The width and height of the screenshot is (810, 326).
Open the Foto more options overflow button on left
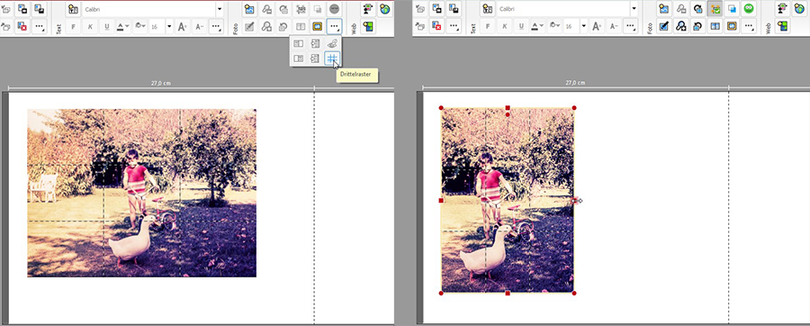pos(334,26)
